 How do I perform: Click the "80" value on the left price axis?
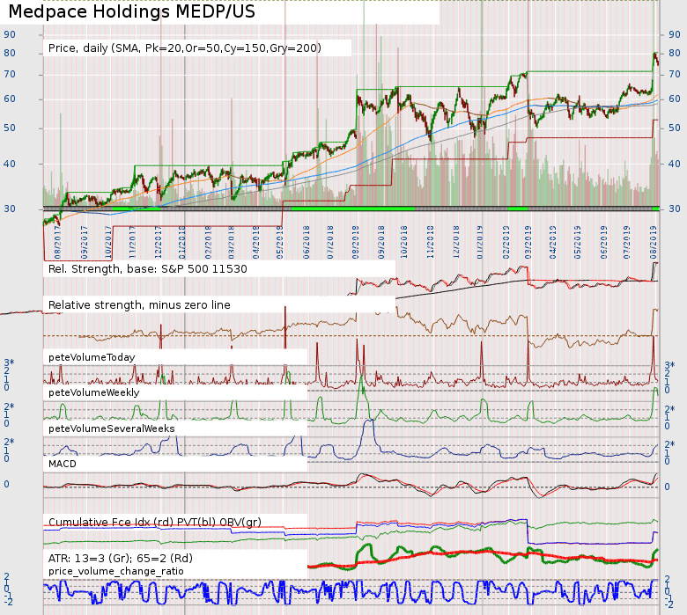click(x=10, y=53)
